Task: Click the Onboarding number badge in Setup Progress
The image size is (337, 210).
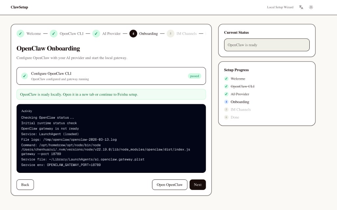Action: pyautogui.click(x=226, y=102)
